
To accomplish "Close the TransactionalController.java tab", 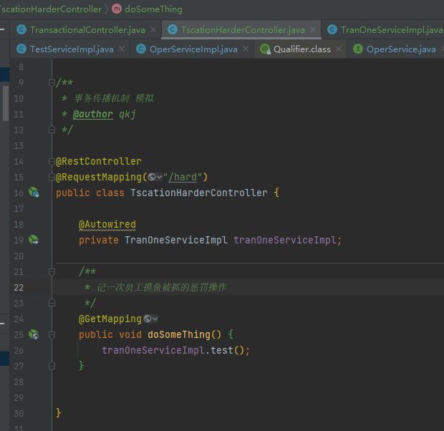I will coord(153,29).
